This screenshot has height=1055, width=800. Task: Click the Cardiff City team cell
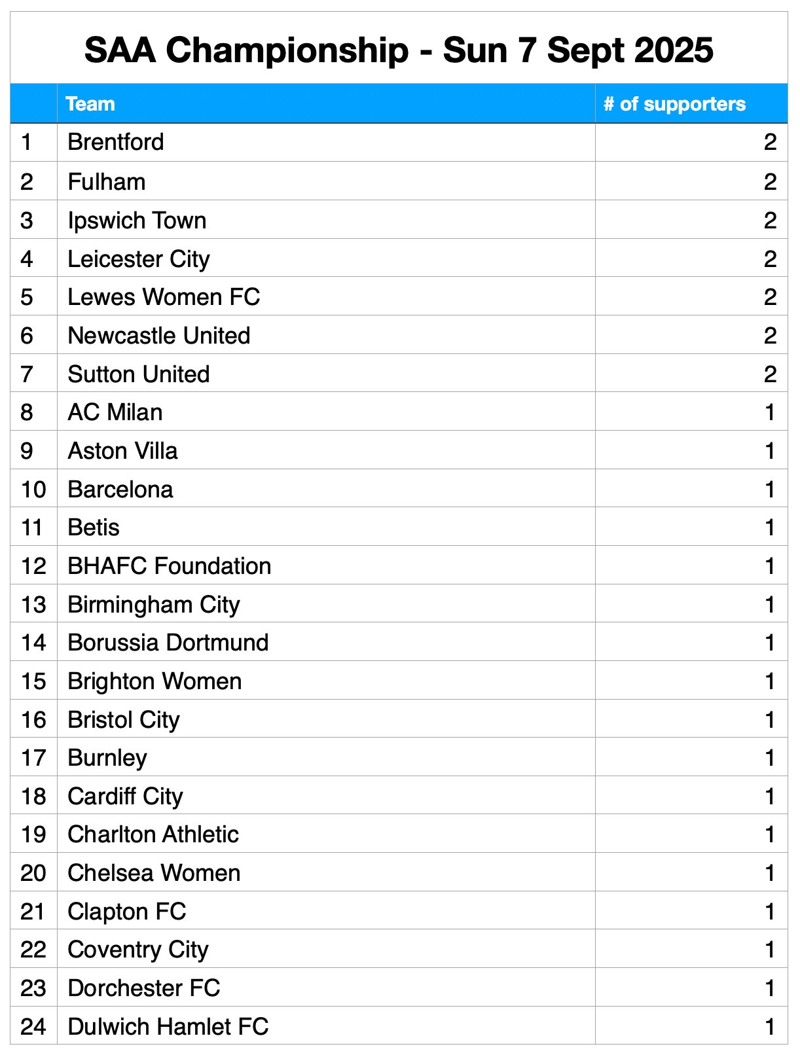pos(126,796)
